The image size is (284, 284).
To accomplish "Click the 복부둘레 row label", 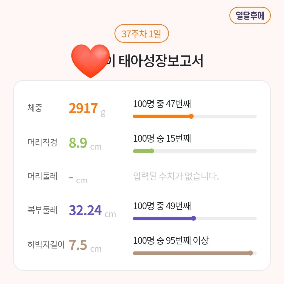I will click(42, 210).
